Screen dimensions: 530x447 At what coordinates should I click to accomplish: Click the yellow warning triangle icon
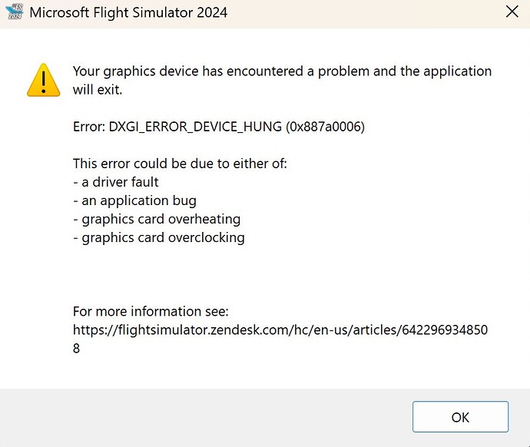click(44, 81)
